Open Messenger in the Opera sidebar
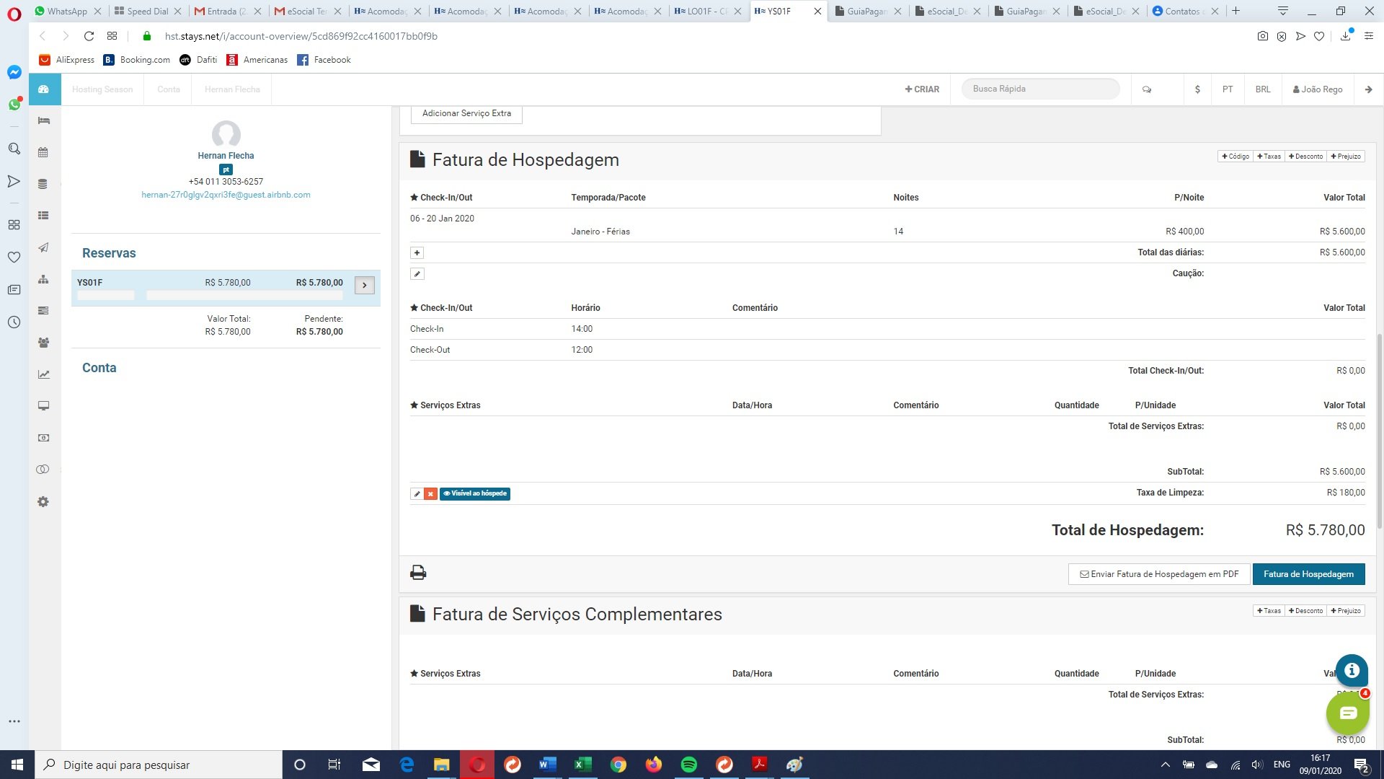The image size is (1384, 779). click(x=14, y=72)
